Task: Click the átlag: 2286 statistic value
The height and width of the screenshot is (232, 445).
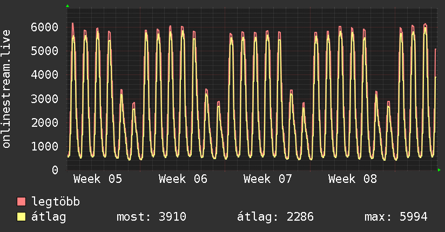Action: [275, 217]
